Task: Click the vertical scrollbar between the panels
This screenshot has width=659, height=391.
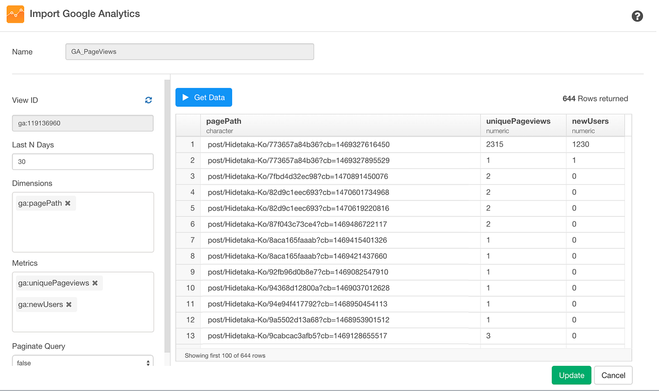Action: click(166, 206)
